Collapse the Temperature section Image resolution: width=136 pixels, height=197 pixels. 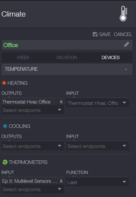pyautogui.click(x=126, y=69)
